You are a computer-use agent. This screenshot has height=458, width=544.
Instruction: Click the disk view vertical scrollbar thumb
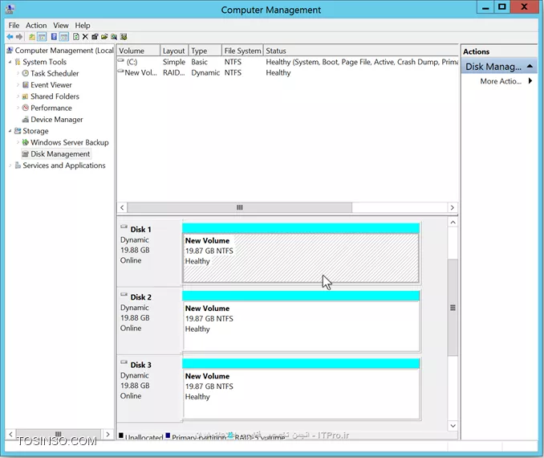[453, 308]
